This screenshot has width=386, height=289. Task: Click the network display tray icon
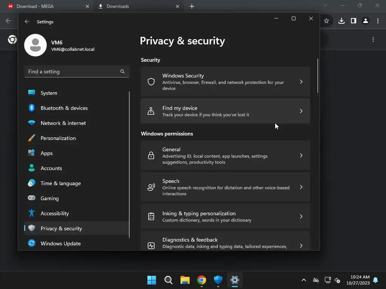tap(328, 280)
